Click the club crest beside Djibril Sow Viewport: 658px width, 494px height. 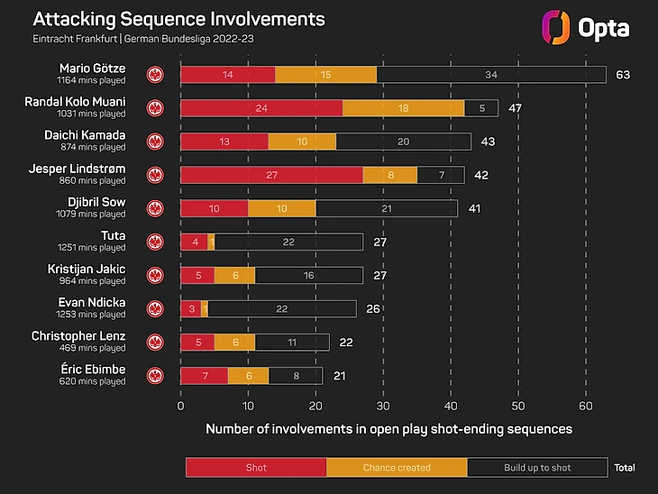154,208
